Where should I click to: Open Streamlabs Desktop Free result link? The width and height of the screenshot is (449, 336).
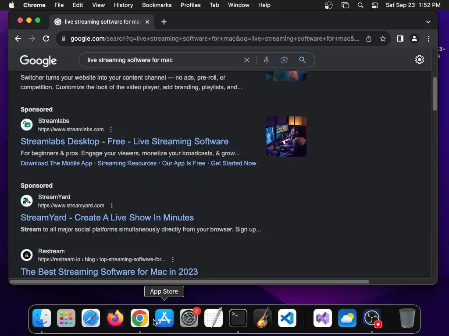point(125,141)
